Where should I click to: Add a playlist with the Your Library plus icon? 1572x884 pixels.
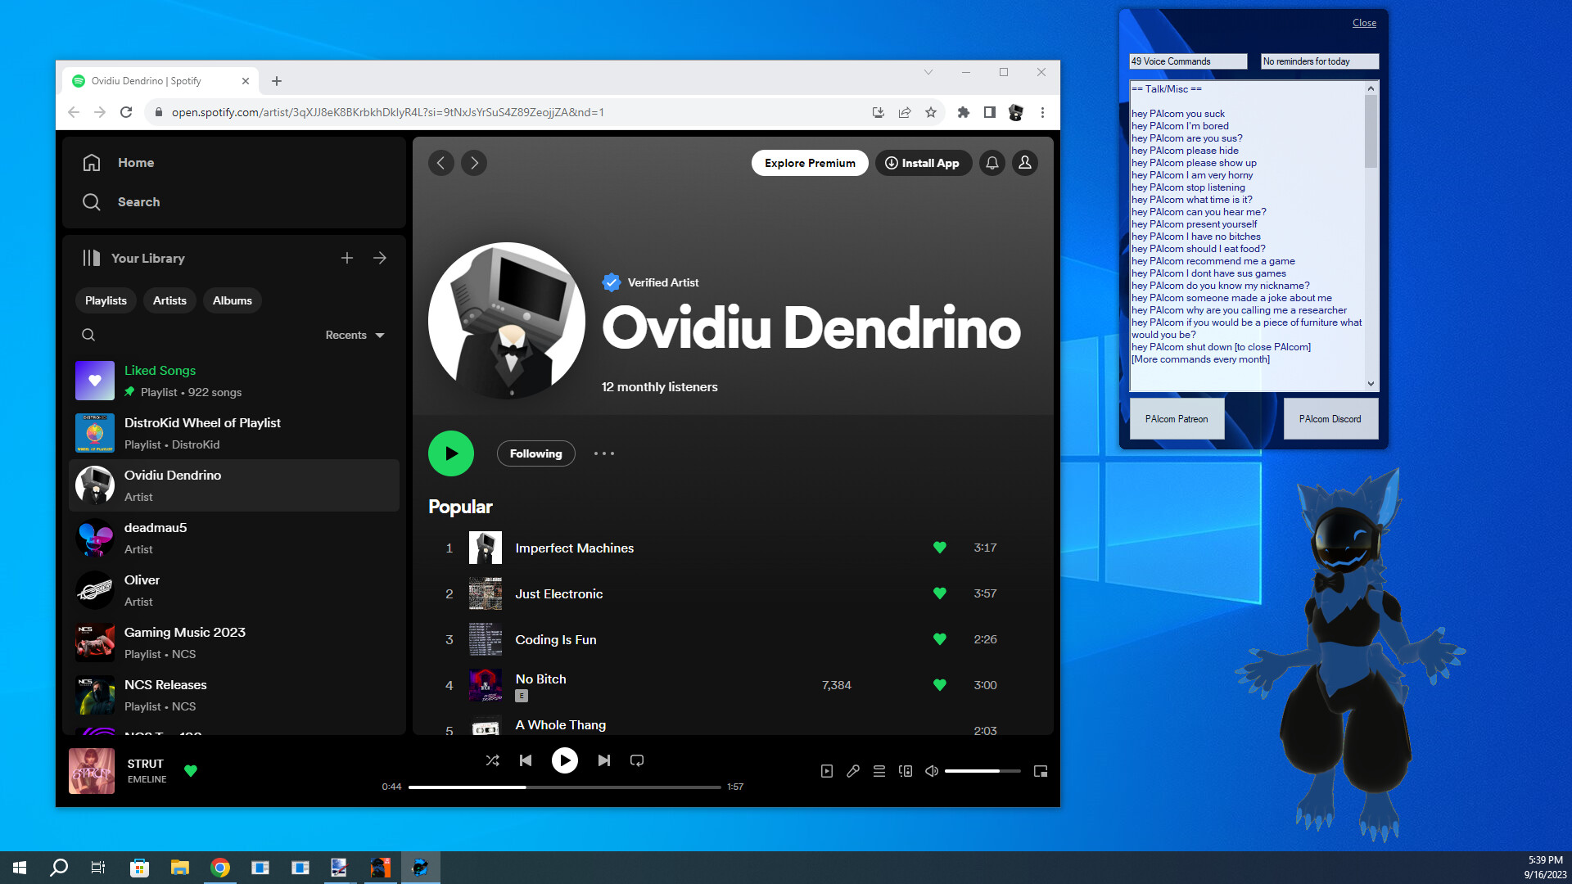pyautogui.click(x=347, y=257)
